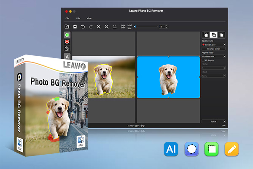Screen dimensions: 253x169
Task: Click the 24% zoom level text
Action: (x=223, y=125)
